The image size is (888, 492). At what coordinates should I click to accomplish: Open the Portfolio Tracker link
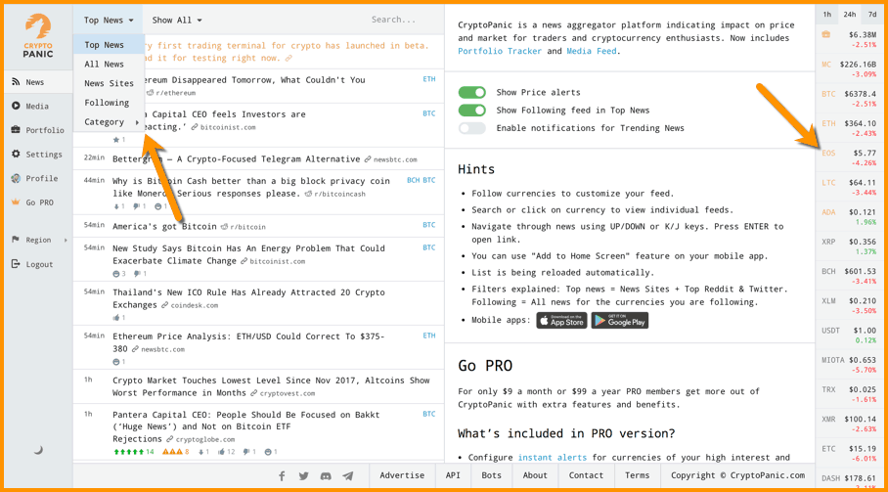click(x=500, y=51)
